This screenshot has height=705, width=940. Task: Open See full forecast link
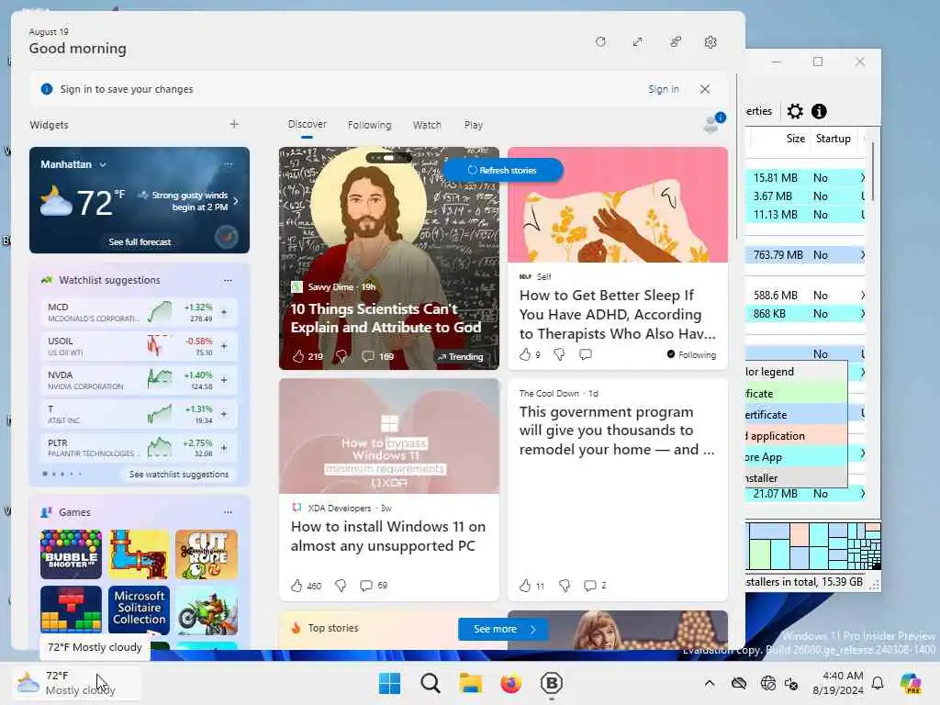point(140,241)
